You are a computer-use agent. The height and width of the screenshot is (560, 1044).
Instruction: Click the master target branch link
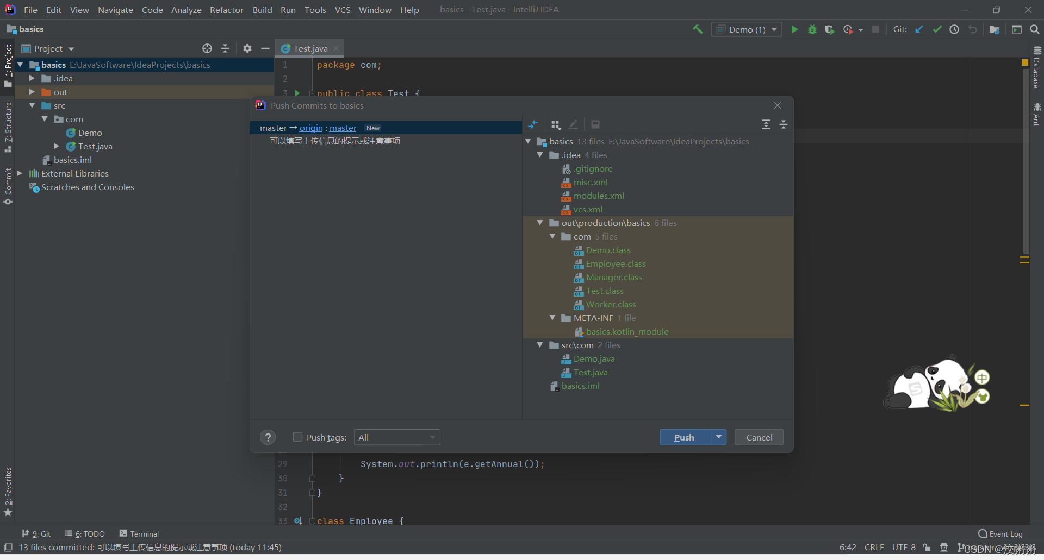[x=343, y=128]
